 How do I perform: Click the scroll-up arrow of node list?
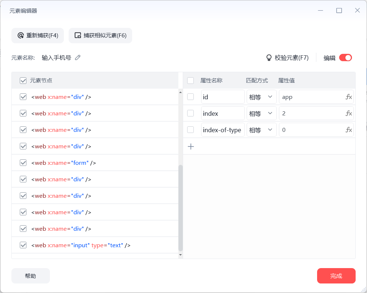coord(181,92)
